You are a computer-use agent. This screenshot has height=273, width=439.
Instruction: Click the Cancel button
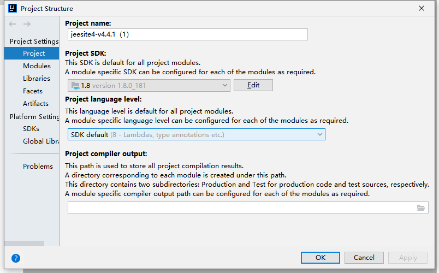pos(364,258)
